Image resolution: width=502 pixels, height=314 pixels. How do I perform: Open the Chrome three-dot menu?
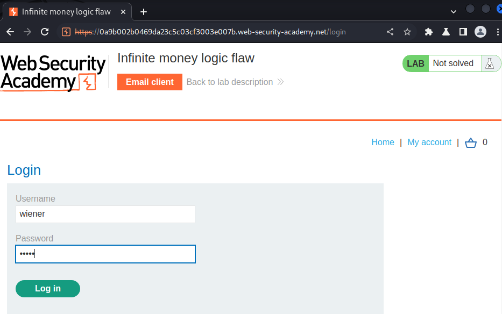pyautogui.click(x=498, y=32)
